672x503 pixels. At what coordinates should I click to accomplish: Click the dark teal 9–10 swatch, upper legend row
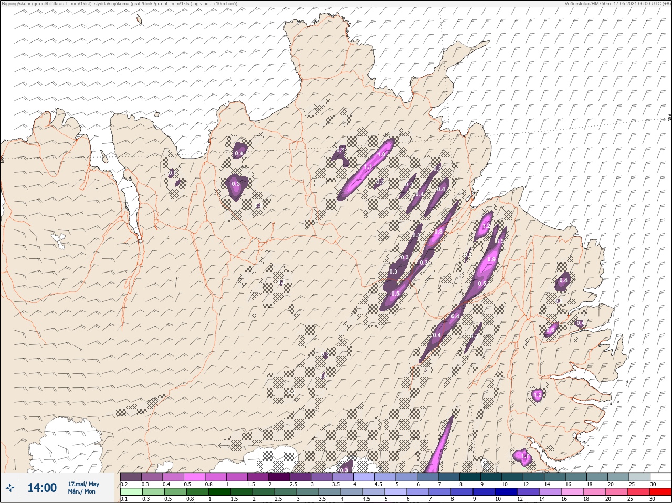pyautogui.click(x=492, y=477)
